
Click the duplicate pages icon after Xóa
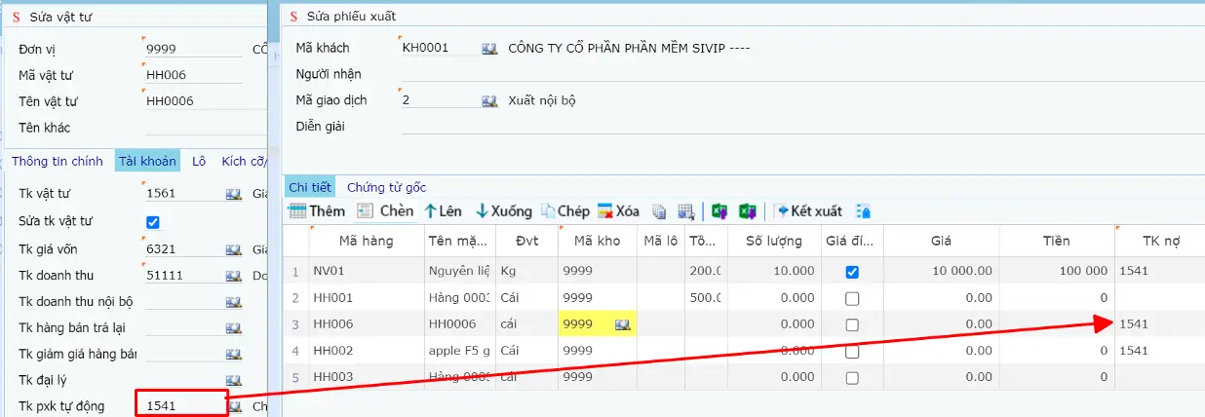coord(660,211)
